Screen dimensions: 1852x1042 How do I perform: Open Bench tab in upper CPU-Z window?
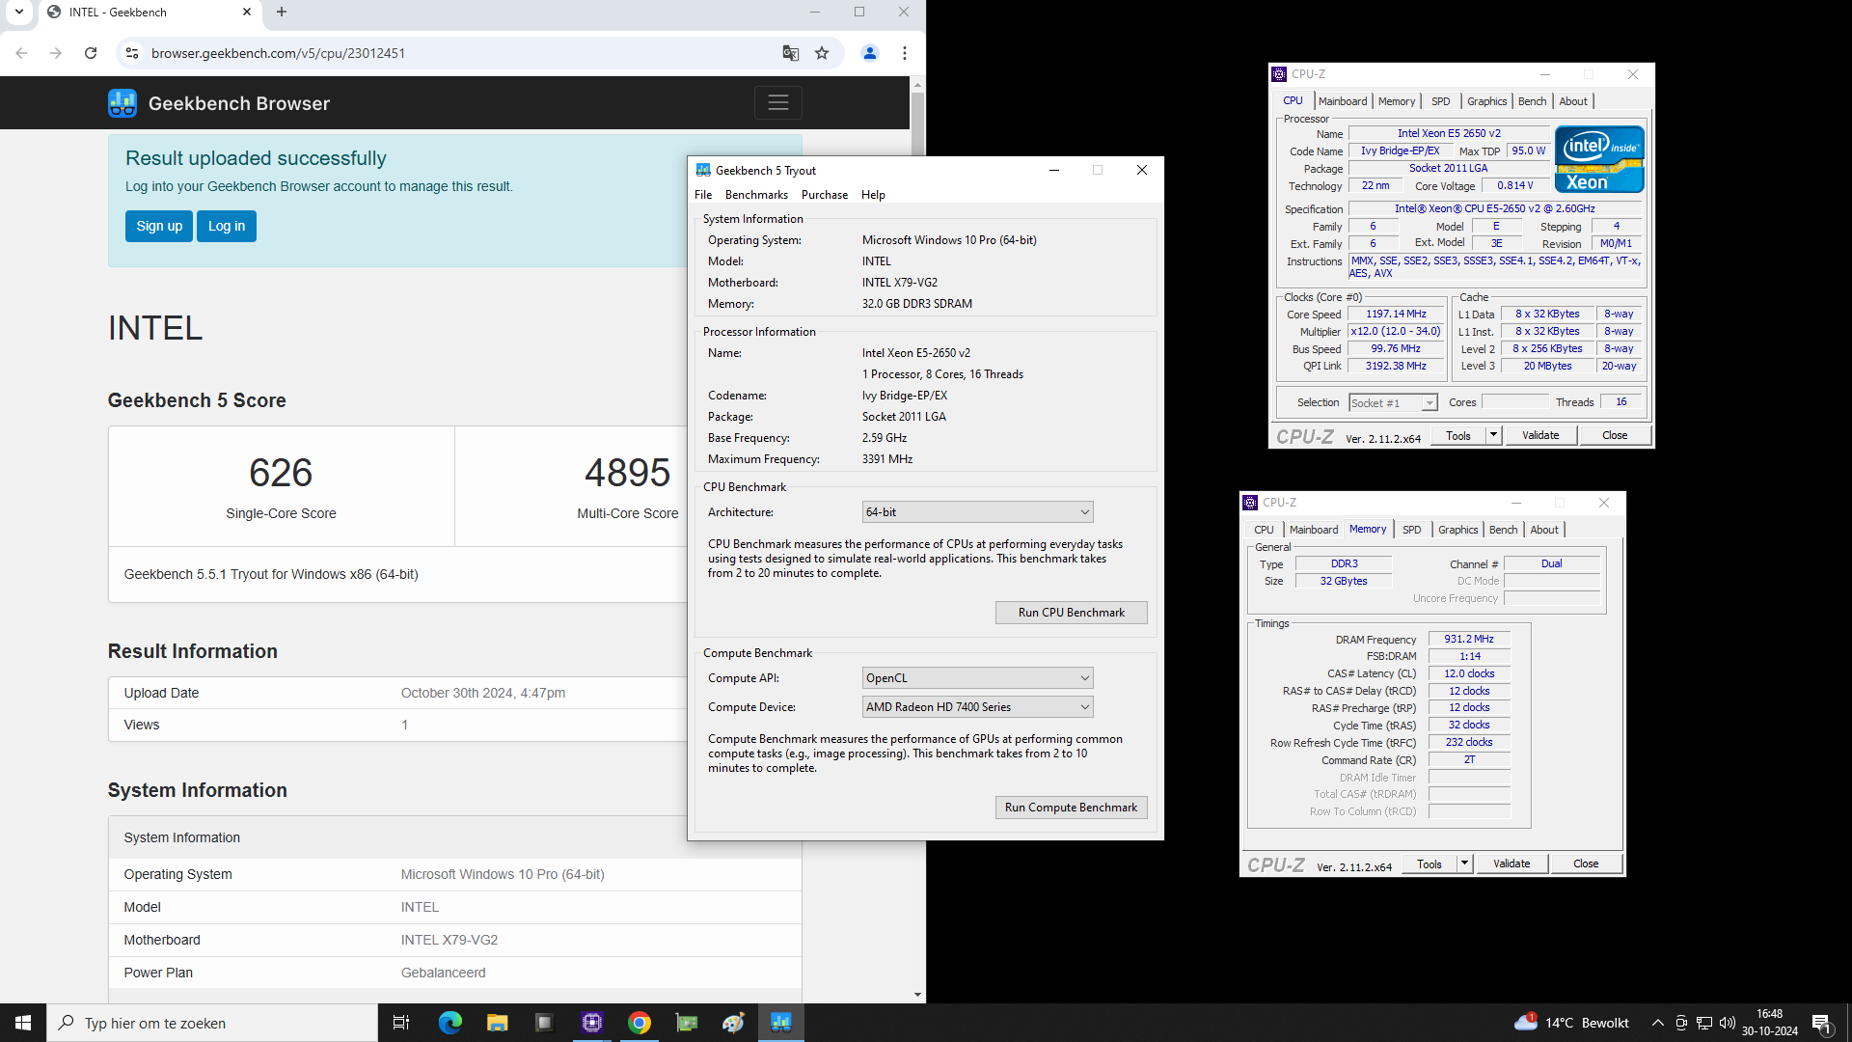1532,101
